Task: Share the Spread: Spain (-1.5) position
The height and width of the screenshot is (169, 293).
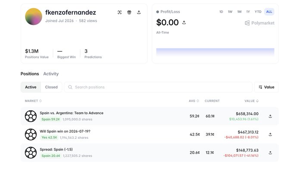Action: click(270, 153)
